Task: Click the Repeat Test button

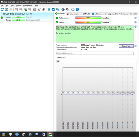Action: pyautogui.click(x=126, y=46)
